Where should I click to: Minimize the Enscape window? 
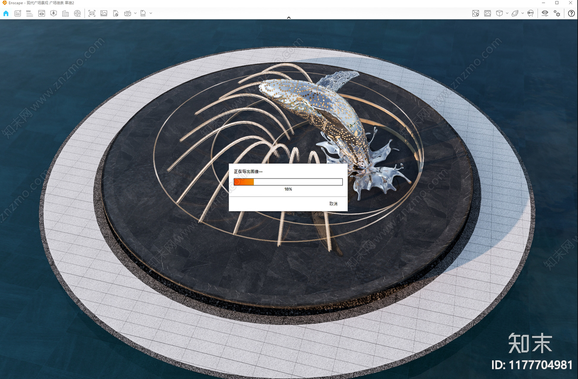(543, 3)
